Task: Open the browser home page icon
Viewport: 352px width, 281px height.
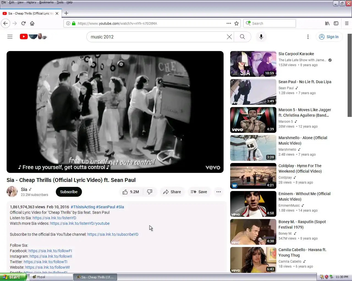Action: [x=32, y=23]
